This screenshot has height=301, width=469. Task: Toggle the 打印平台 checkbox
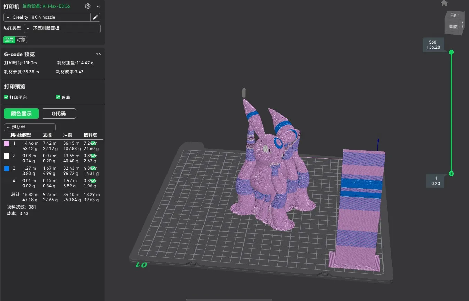6,97
